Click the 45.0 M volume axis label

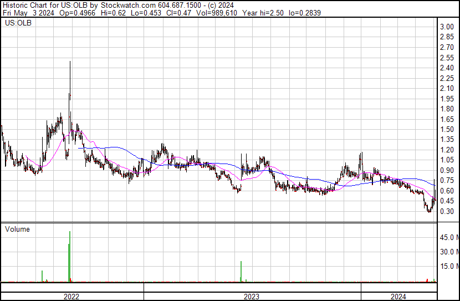pos(449,238)
